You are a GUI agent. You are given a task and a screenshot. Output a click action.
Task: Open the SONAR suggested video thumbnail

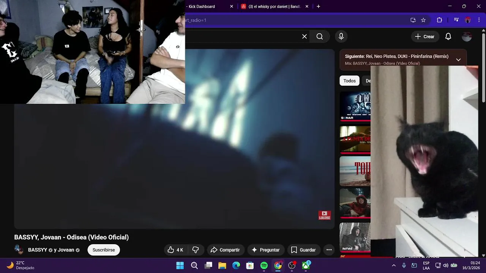pos(355,106)
